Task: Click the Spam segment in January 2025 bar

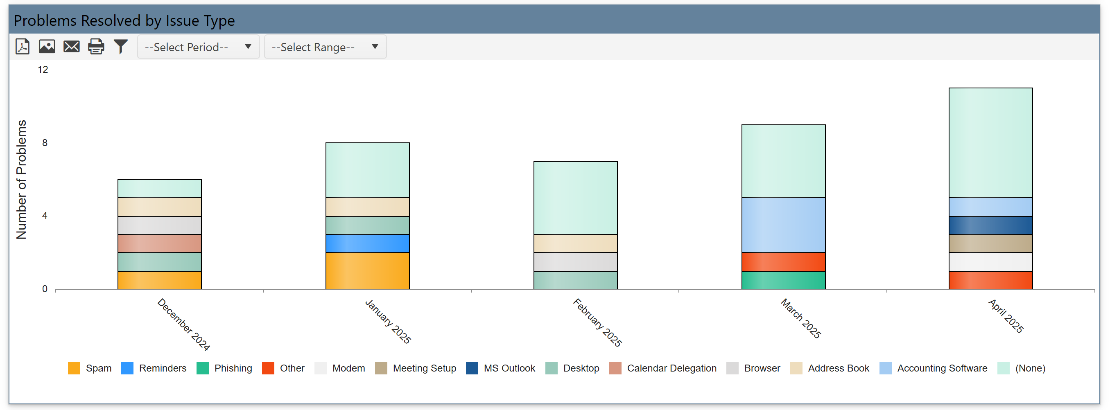Action: pos(367,271)
